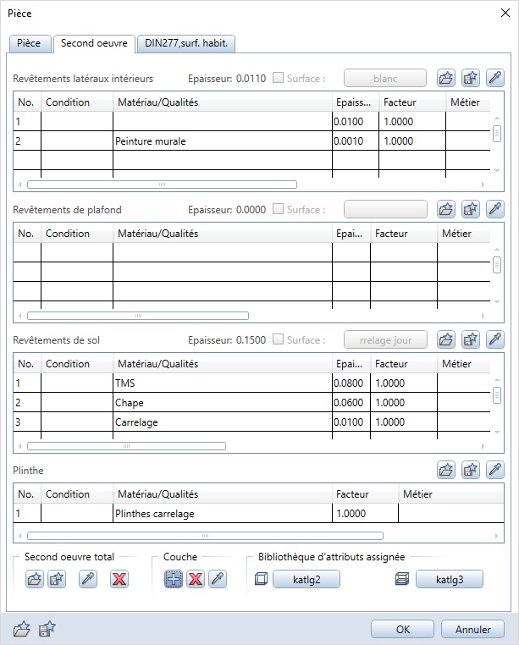Delete the selected Couche layer

[196, 579]
